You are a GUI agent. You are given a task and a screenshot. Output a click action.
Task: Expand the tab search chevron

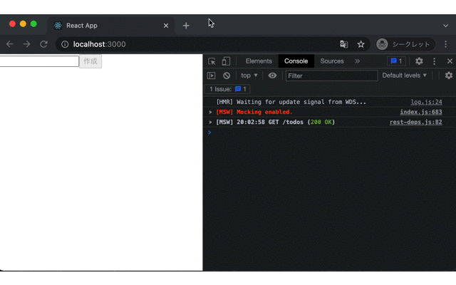(445, 26)
